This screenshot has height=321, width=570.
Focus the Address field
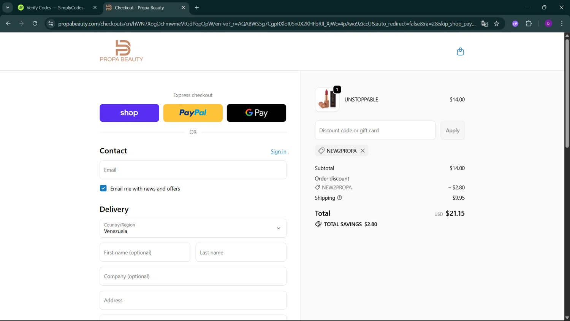pyautogui.click(x=193, y=300)
